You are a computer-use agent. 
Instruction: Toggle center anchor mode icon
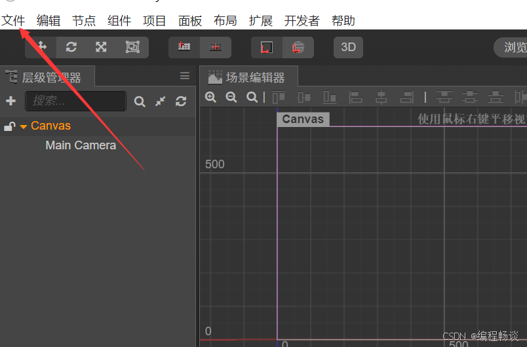pos(216,47)
